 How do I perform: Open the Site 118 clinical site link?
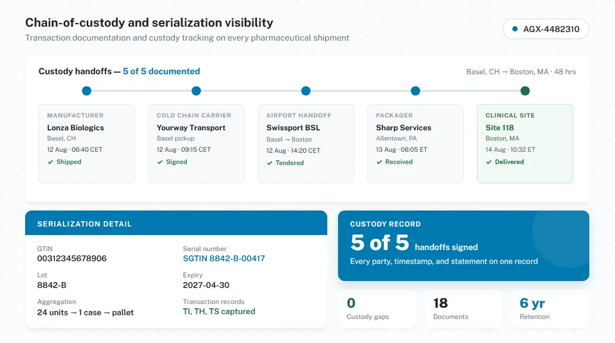pyautogui.click(x=499, y=128)
